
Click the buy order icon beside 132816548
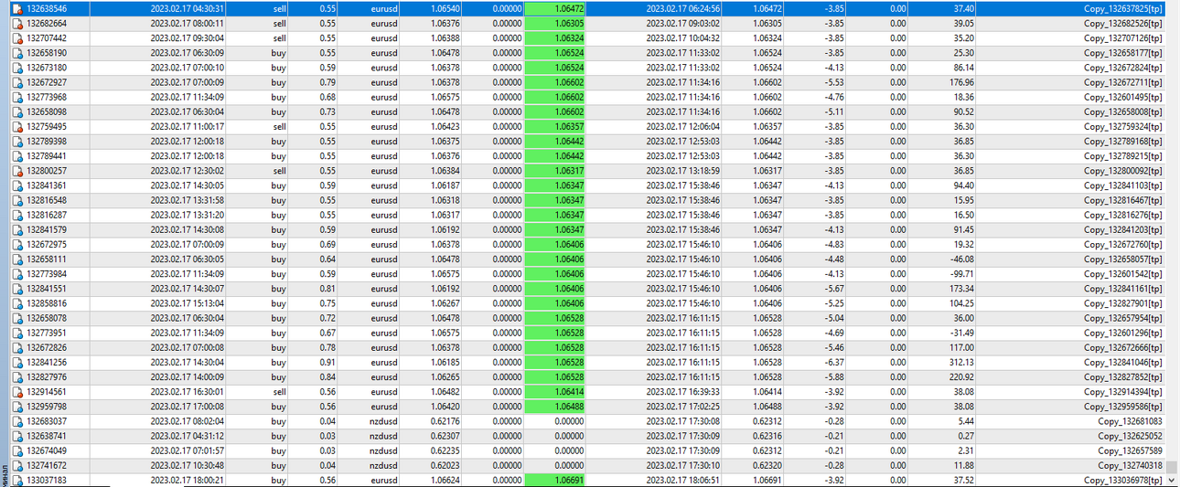(17, 200)
